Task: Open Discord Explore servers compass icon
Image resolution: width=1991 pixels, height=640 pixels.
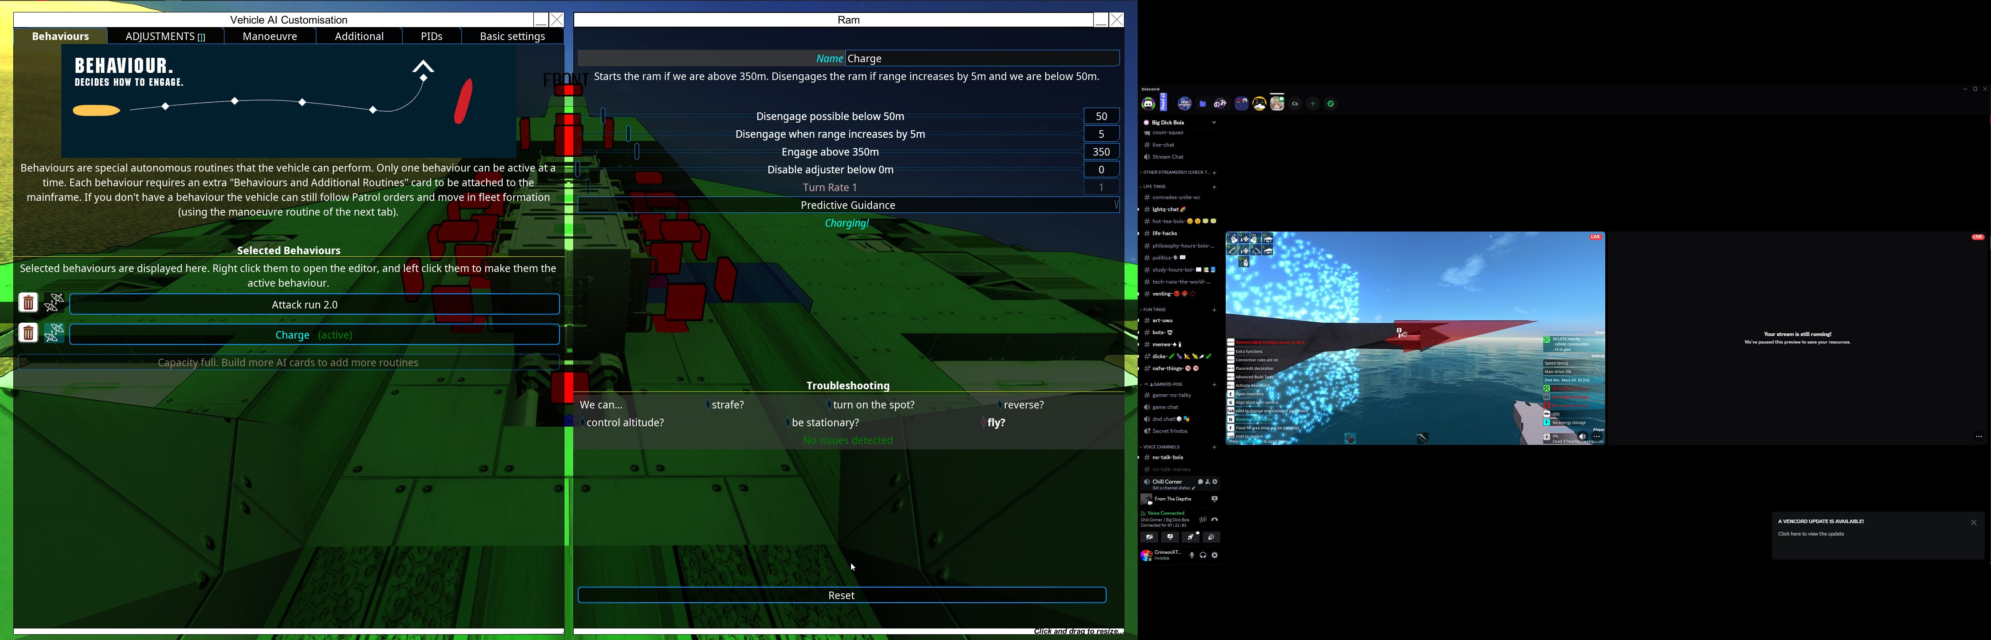Action: (1330, 104)
